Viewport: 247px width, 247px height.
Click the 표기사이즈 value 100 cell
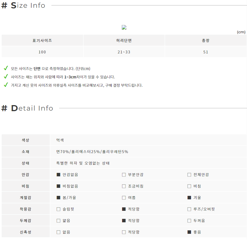click(x=42, y=52)
